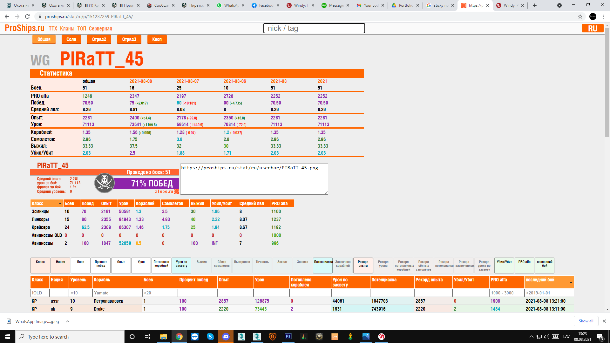Toggle the 'Выжил' column button

click(x=201, y=265)
